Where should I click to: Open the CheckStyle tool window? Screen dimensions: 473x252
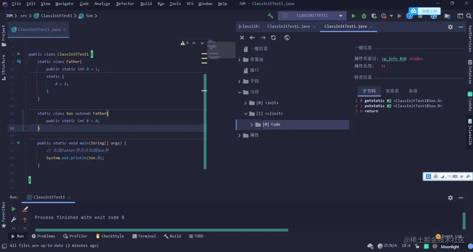point(110,236)
